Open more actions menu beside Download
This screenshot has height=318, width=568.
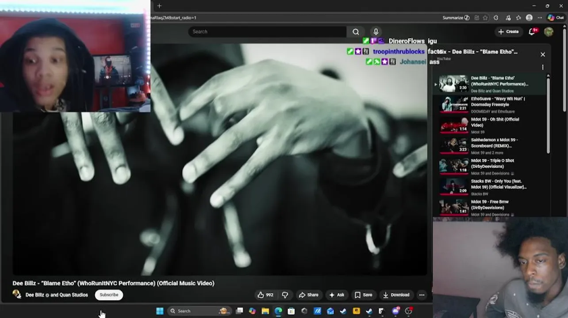[x=422, y=295]
